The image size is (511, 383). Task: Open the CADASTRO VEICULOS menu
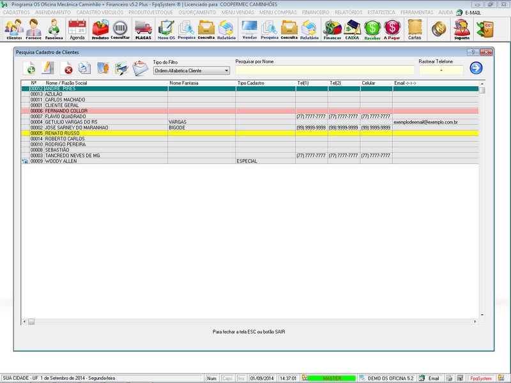point(100,12)
